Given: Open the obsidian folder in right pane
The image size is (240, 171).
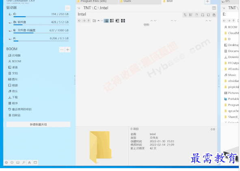Looking at the screenshot, I should (x=231, y=81).
